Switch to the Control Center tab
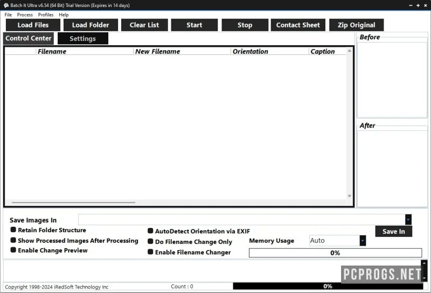Image resolution: width=431 pixels, height=293 pixels. [29, 38]
